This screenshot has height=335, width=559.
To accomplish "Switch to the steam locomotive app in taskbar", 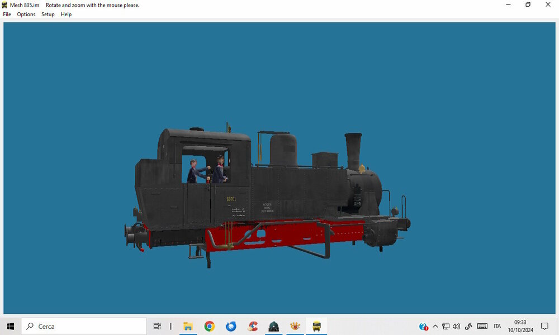I will (273, 326).
